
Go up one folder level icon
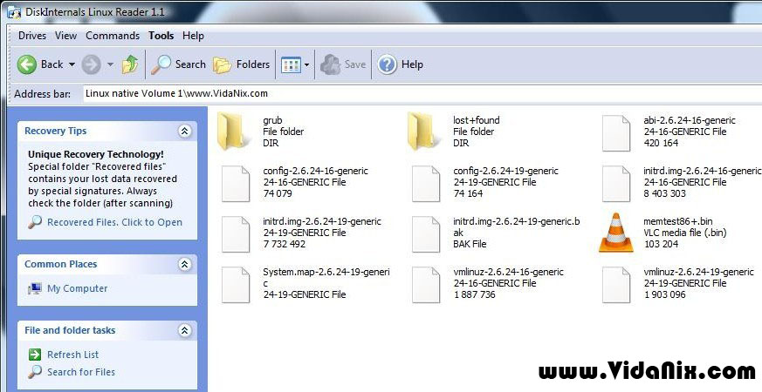pyautogui.click(x=130, y=64)
